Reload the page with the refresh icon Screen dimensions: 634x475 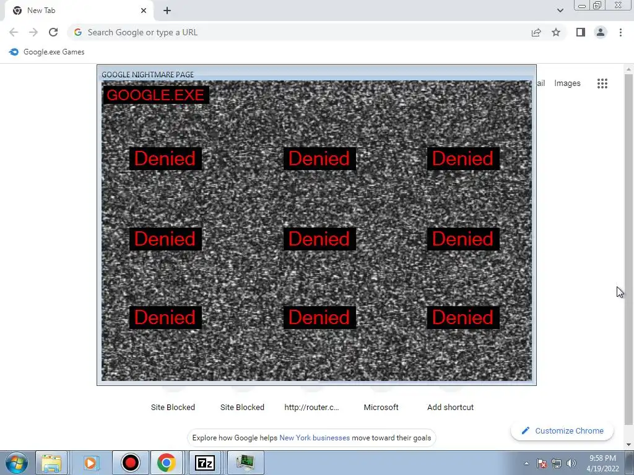[x=53, y=32]
